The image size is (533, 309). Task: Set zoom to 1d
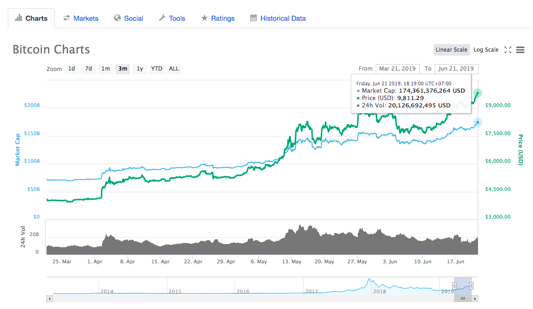71,69
